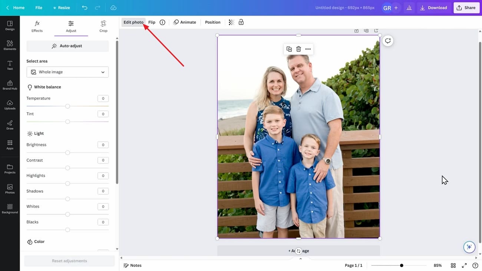Click the Auto-adjust button

[67, 46]
